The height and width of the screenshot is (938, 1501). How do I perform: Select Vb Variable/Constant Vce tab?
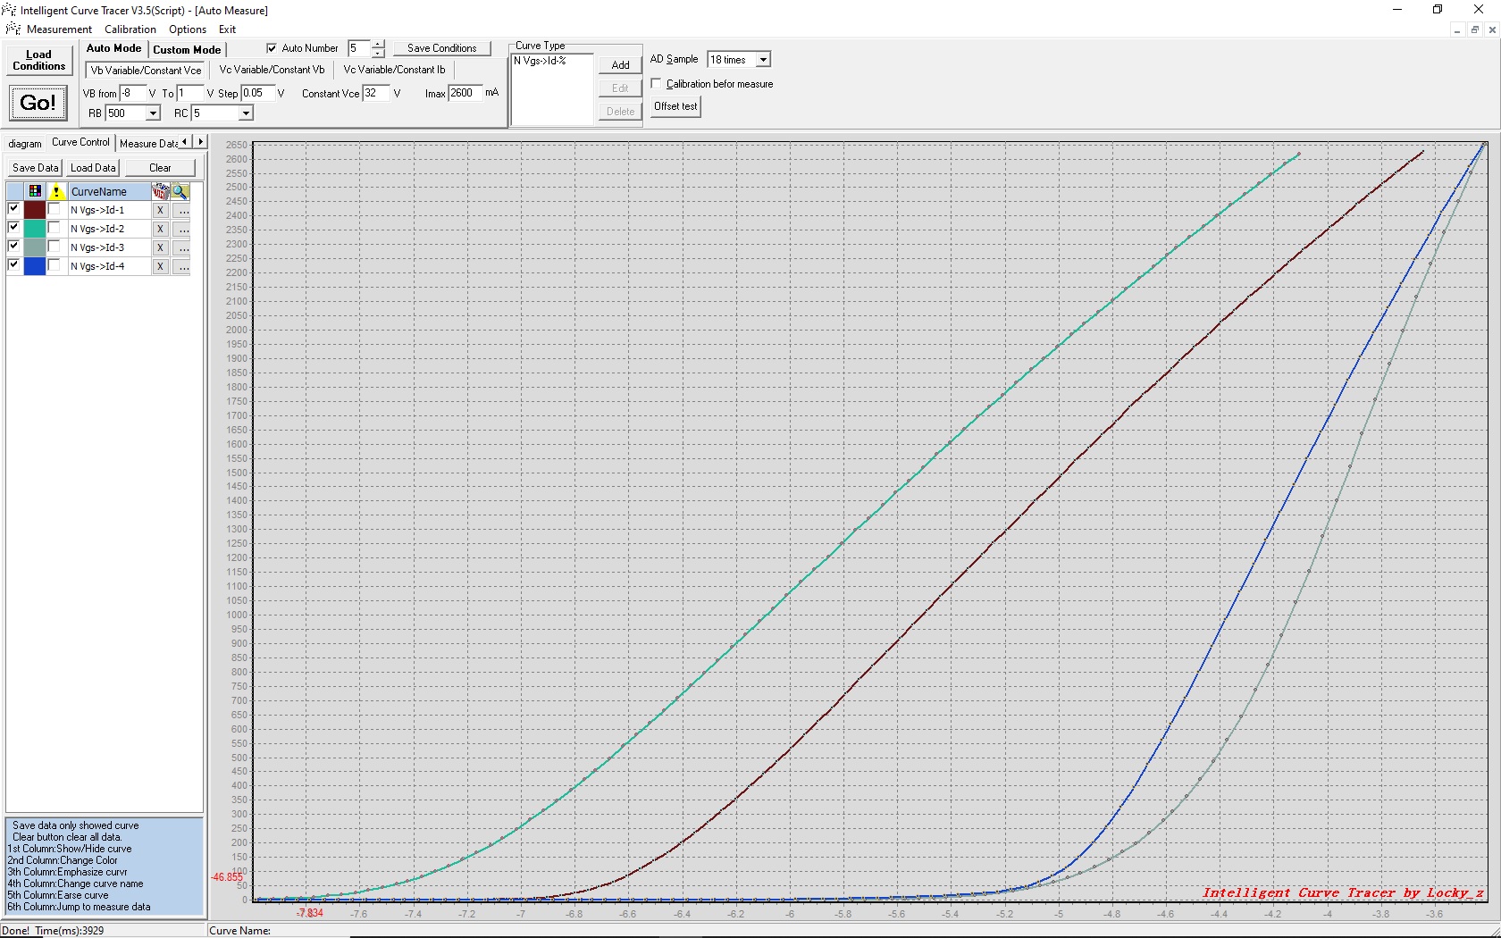[147, 70]
